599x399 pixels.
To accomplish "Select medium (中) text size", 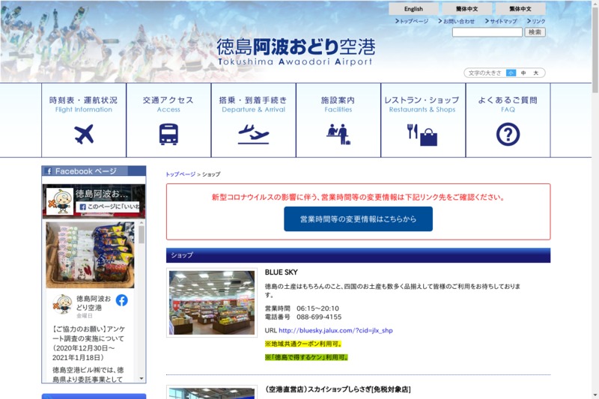I will click(x=523, y=73).
